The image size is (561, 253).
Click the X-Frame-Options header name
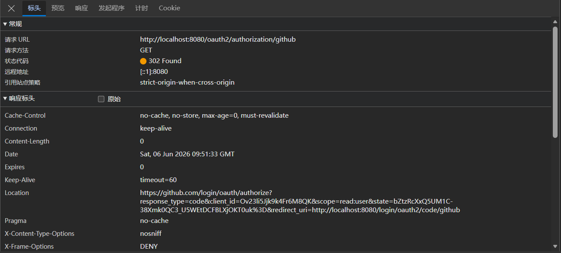coord(29,247)
